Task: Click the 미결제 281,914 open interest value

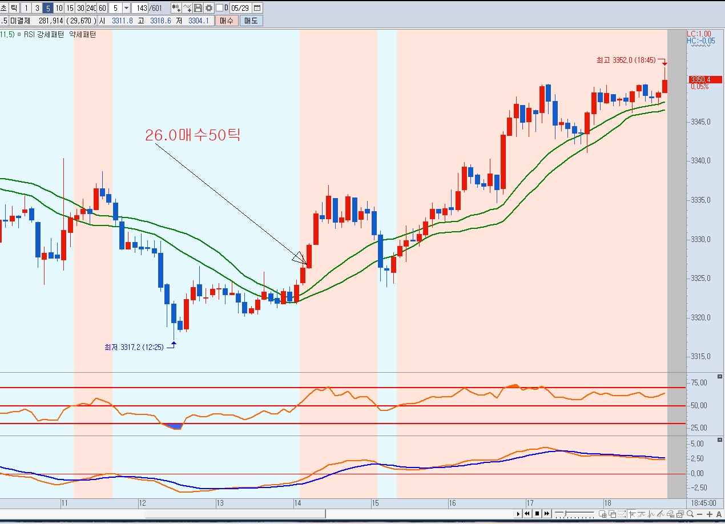Action: pyautogui.click(x=37, y=21)
